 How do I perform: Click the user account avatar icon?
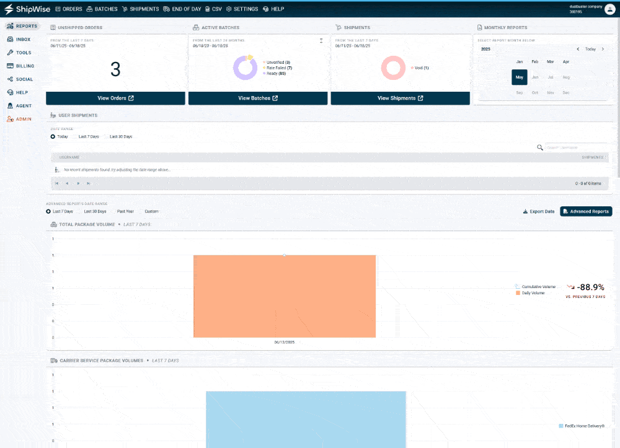pyautogui.click(x=609, y=9)
